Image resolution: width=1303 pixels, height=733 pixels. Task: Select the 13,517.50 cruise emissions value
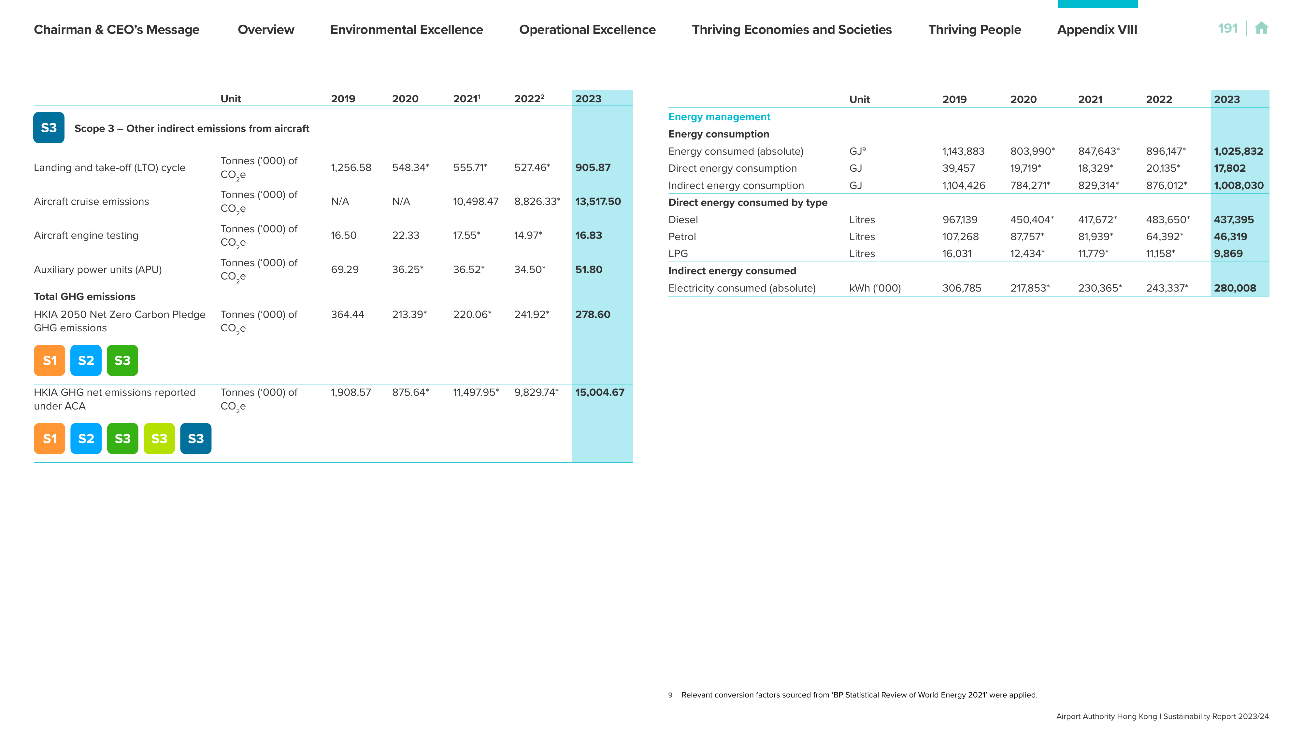(598, 201)
